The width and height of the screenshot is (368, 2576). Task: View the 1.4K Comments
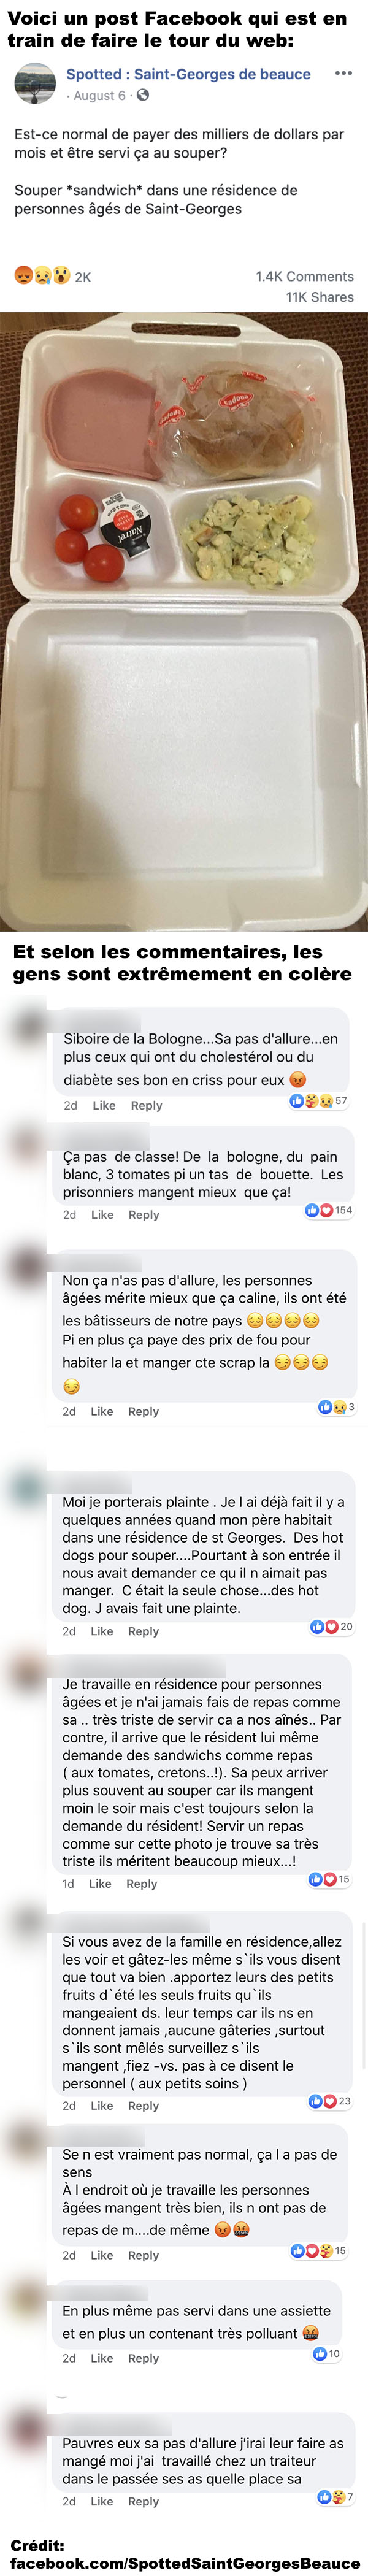pos(304,276)
